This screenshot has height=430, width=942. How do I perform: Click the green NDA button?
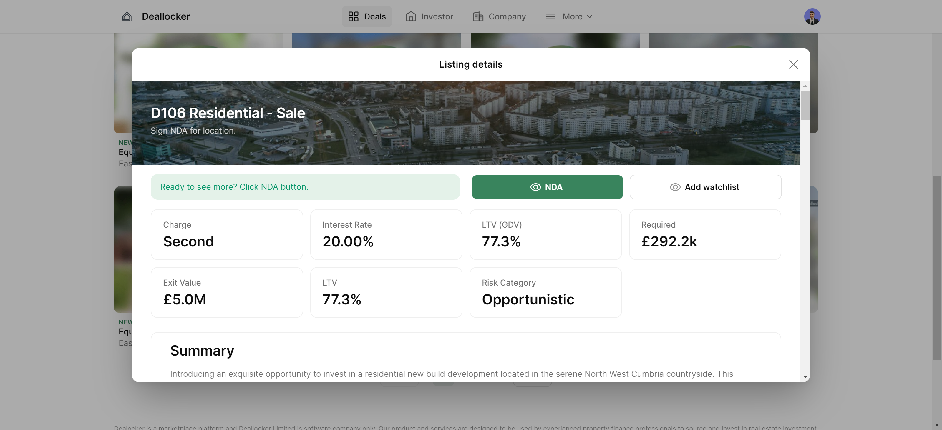(x=547, y=187)
